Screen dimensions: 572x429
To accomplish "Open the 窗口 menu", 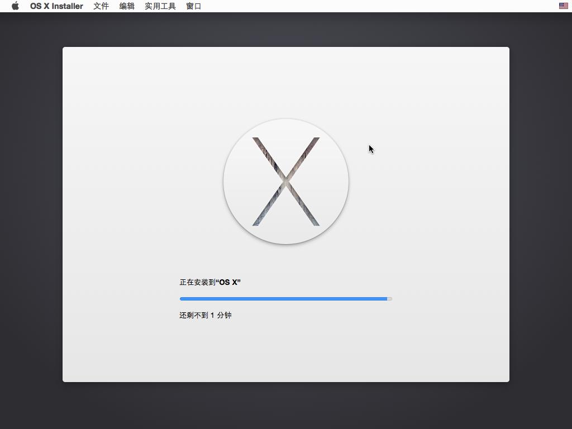I will 194,6.
